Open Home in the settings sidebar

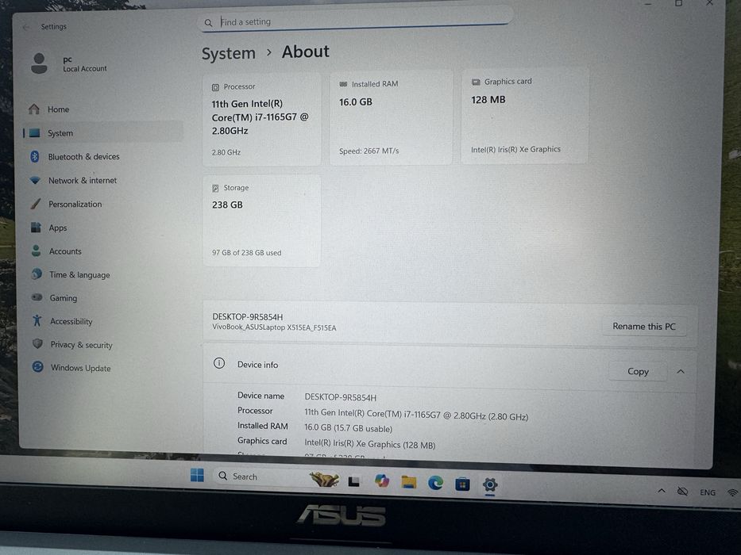(x=102, y=109)
